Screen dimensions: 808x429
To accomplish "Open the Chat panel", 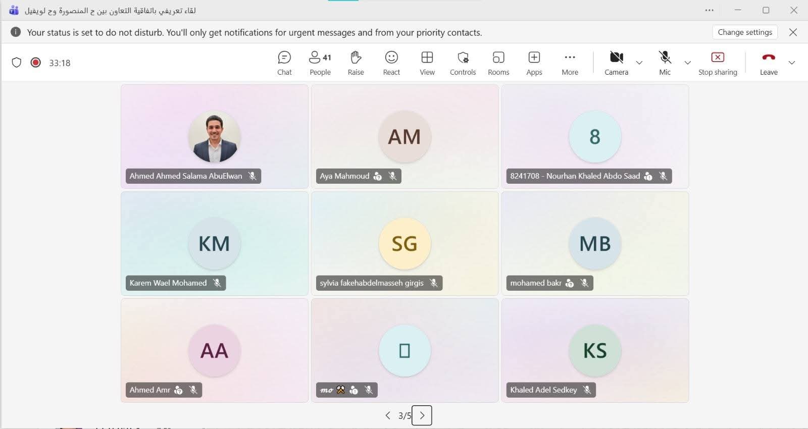I will [x=284, y=63].
